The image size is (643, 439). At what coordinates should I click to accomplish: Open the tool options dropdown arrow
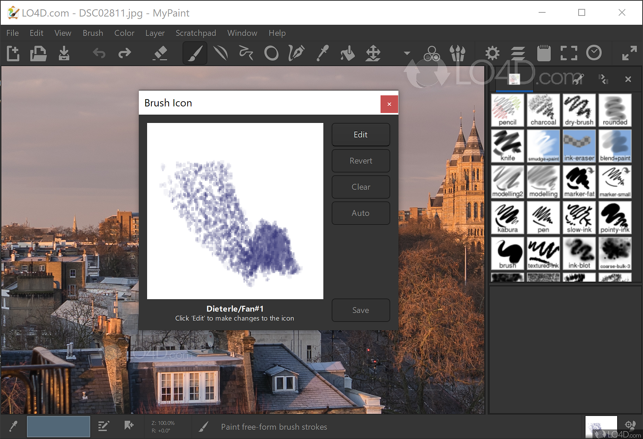407,53
